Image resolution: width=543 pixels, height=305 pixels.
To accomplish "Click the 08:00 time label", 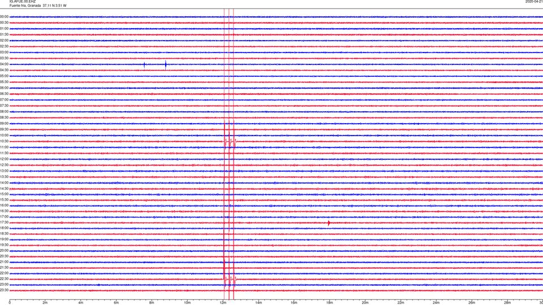I will point(4,112).
